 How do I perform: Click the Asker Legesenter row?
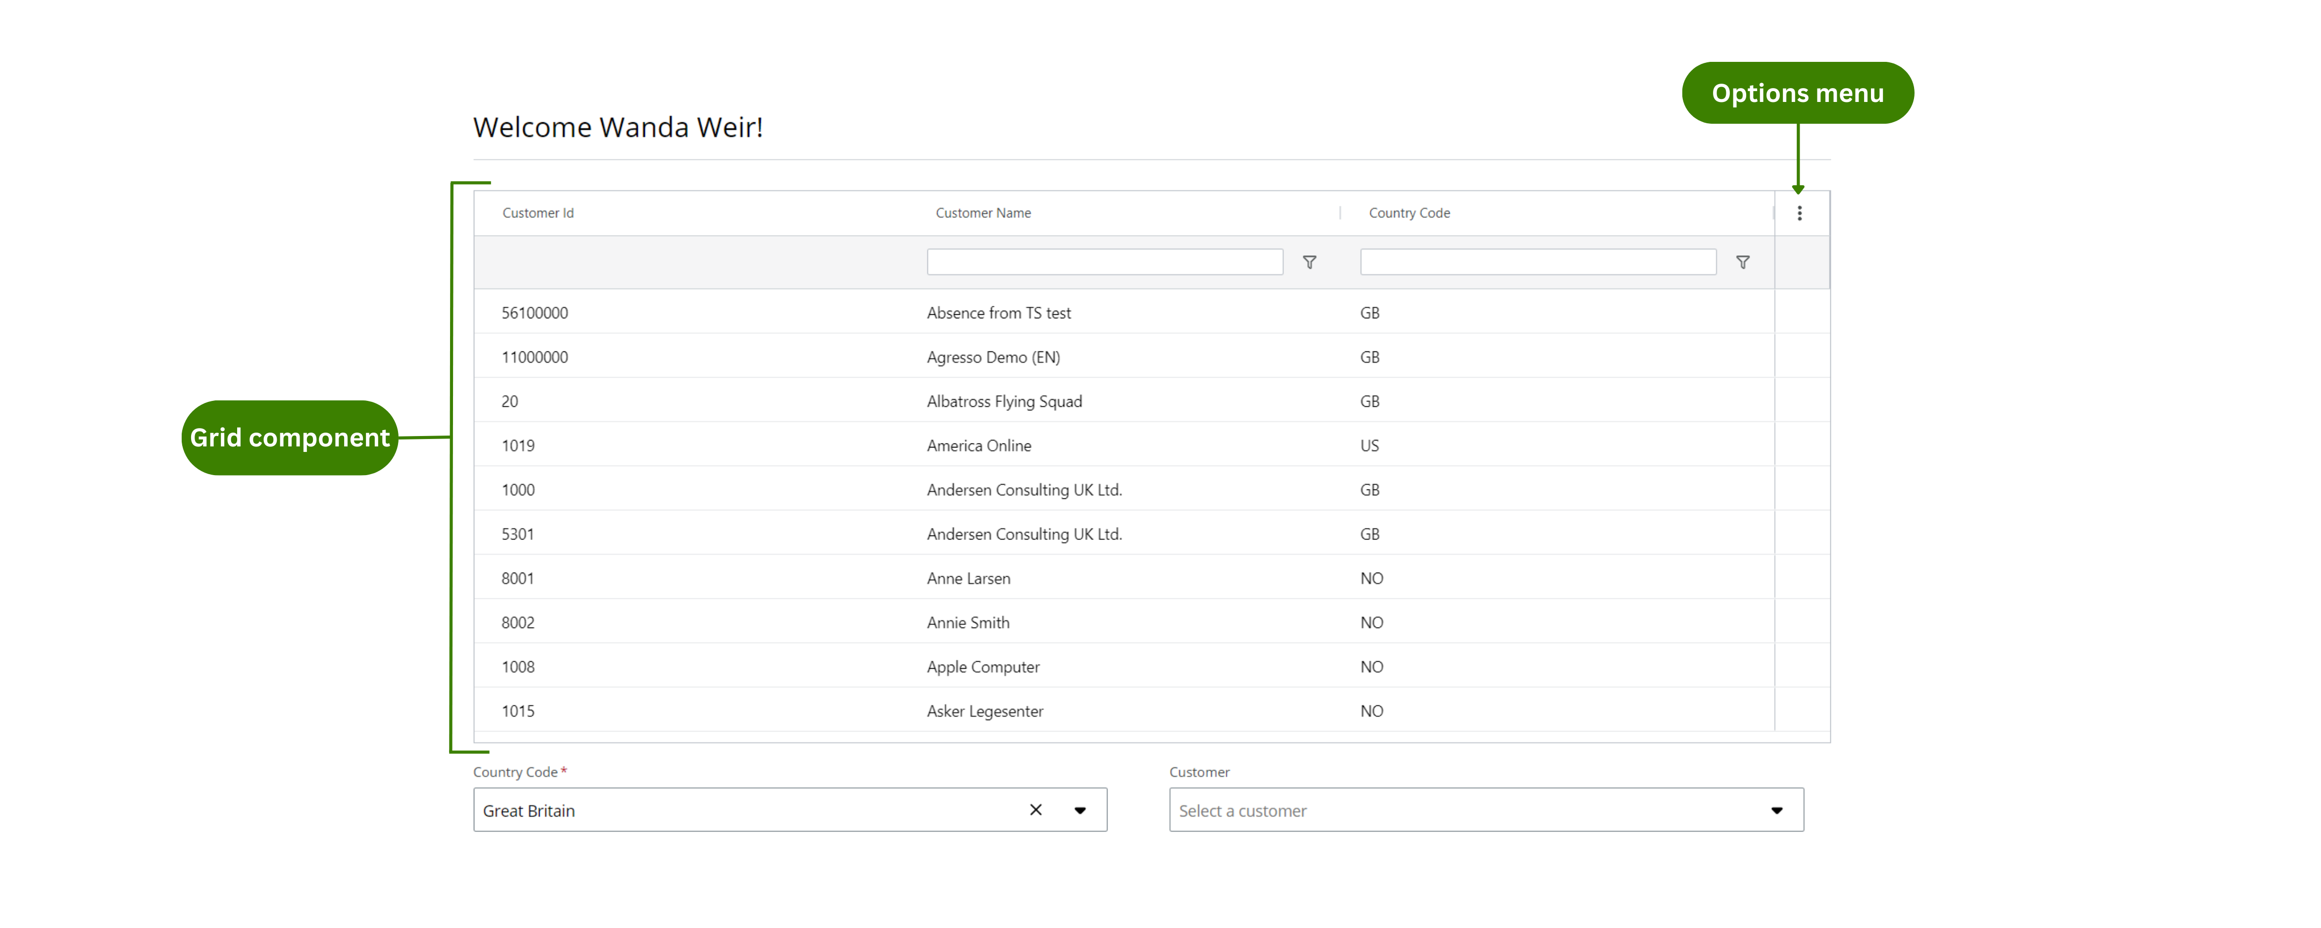click(985, 711)
